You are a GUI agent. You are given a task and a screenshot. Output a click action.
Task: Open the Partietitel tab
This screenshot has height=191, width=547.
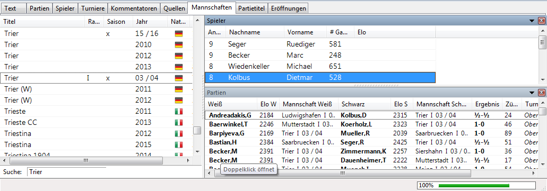[x=251, y=8]
